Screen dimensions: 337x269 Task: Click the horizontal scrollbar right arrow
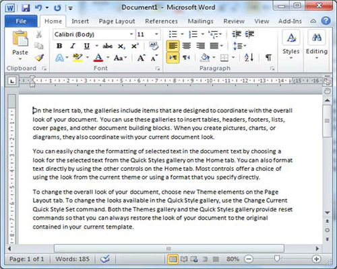click(317, 248)
